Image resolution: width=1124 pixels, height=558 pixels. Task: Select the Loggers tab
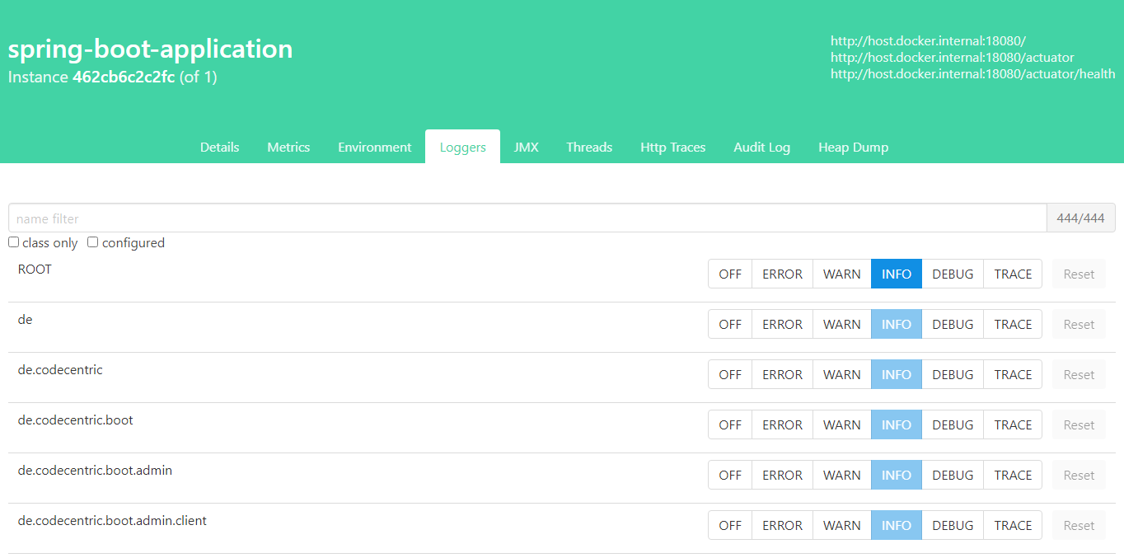click(462, 147)
